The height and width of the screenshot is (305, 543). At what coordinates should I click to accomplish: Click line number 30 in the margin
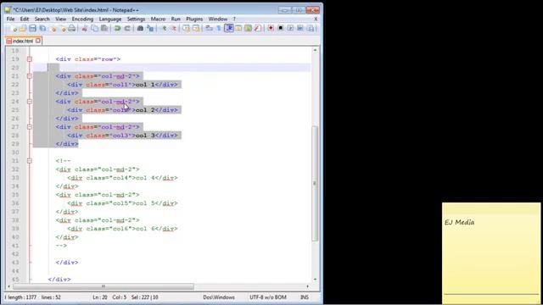coord(15,152)
